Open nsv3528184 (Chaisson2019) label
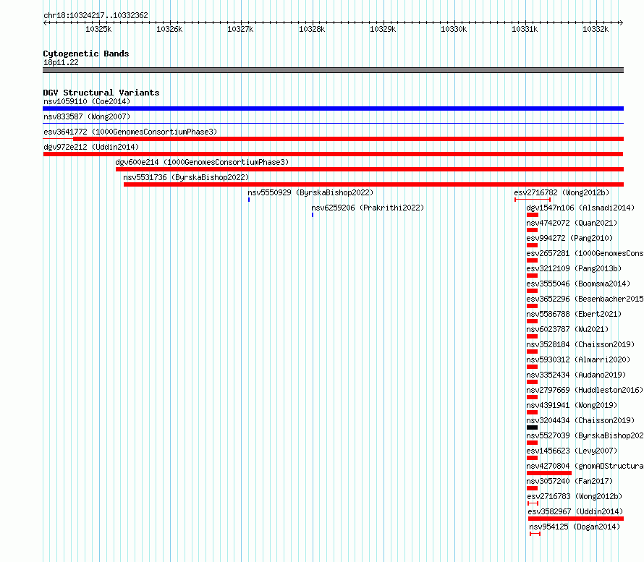Viewport: 644px width, 562px height. (x=580, y=344)
